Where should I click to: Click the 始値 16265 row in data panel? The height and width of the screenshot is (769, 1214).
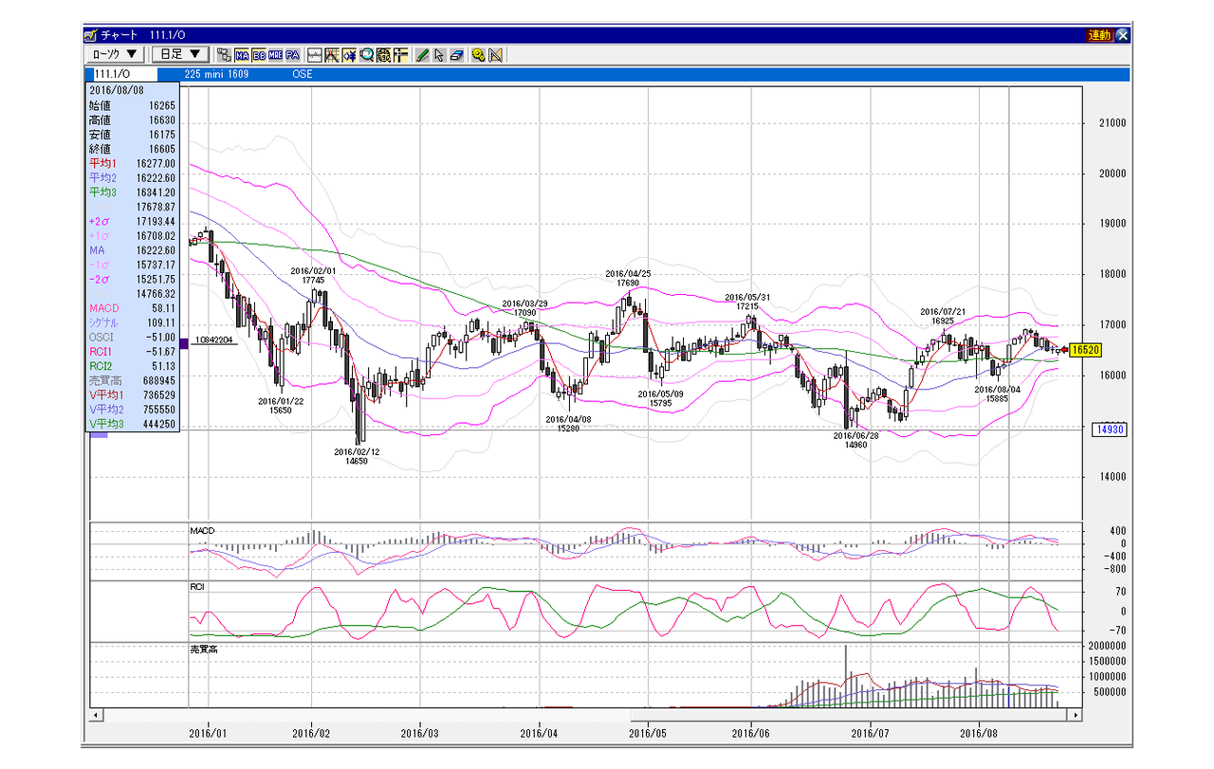(132, 106)
